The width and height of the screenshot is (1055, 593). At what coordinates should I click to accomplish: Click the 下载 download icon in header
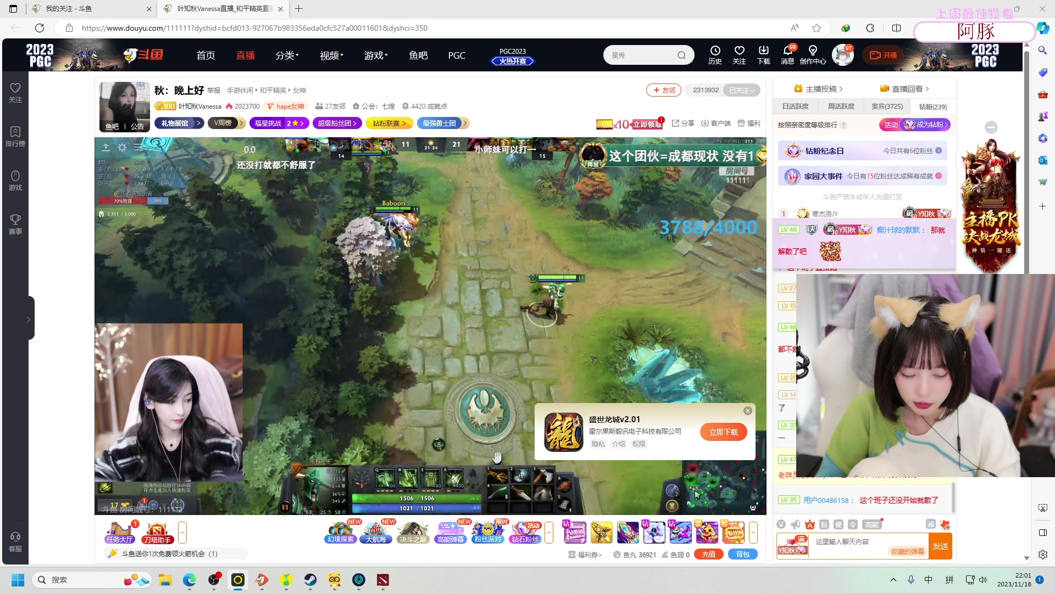click(763, 55)
